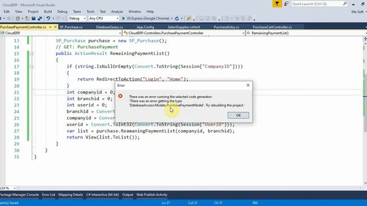Viewport: 367px width, 206px height.
Task: Click the Save All toolbar icon
Action: 40,18
